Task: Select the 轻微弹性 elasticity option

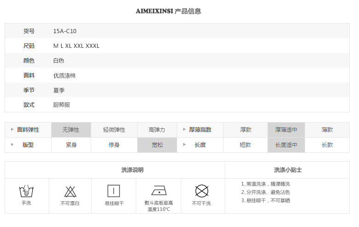Action: tap(114, 130)
